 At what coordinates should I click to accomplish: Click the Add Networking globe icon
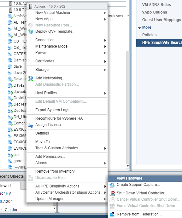pos(31,78)
